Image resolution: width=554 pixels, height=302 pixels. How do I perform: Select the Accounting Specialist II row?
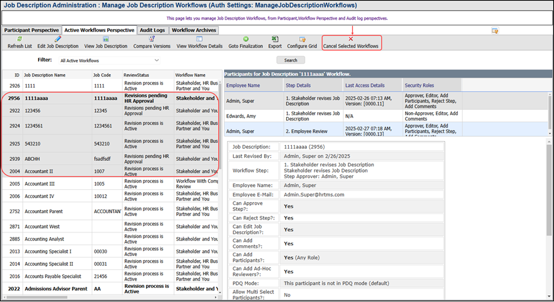tap(111, 264)
